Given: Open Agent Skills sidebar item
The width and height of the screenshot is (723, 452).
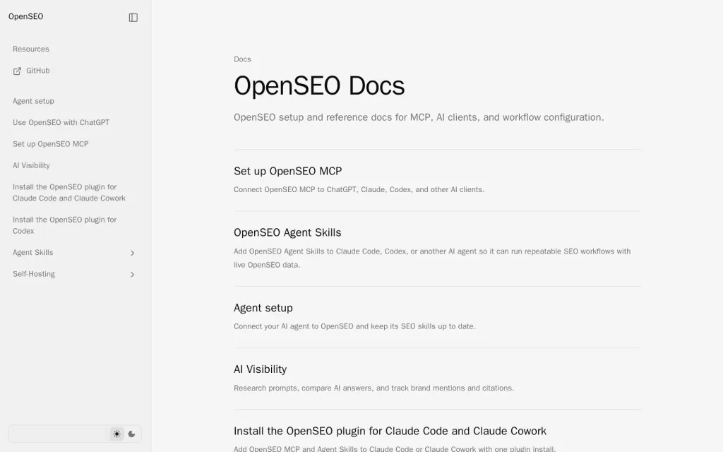Looking at the screenshot, I should tap(32, 252).
